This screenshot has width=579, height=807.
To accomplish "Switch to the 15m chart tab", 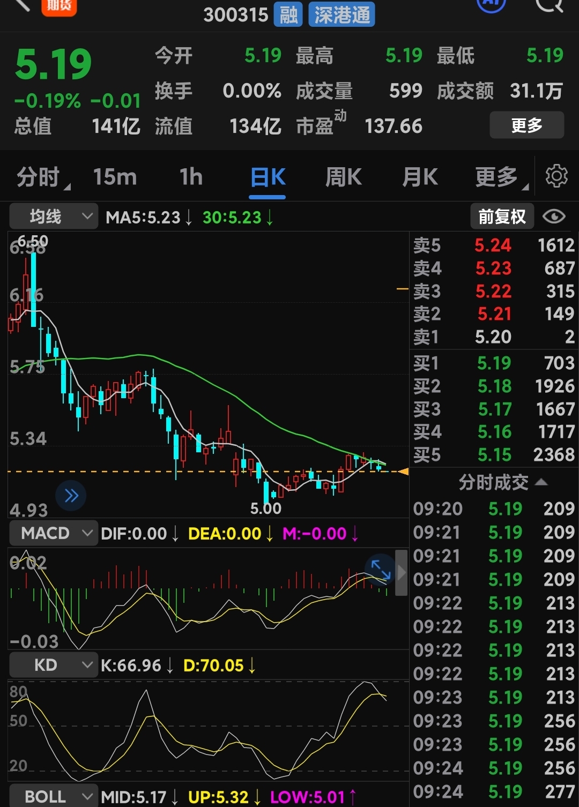I will pyautogui.click(x=115, y=177).
